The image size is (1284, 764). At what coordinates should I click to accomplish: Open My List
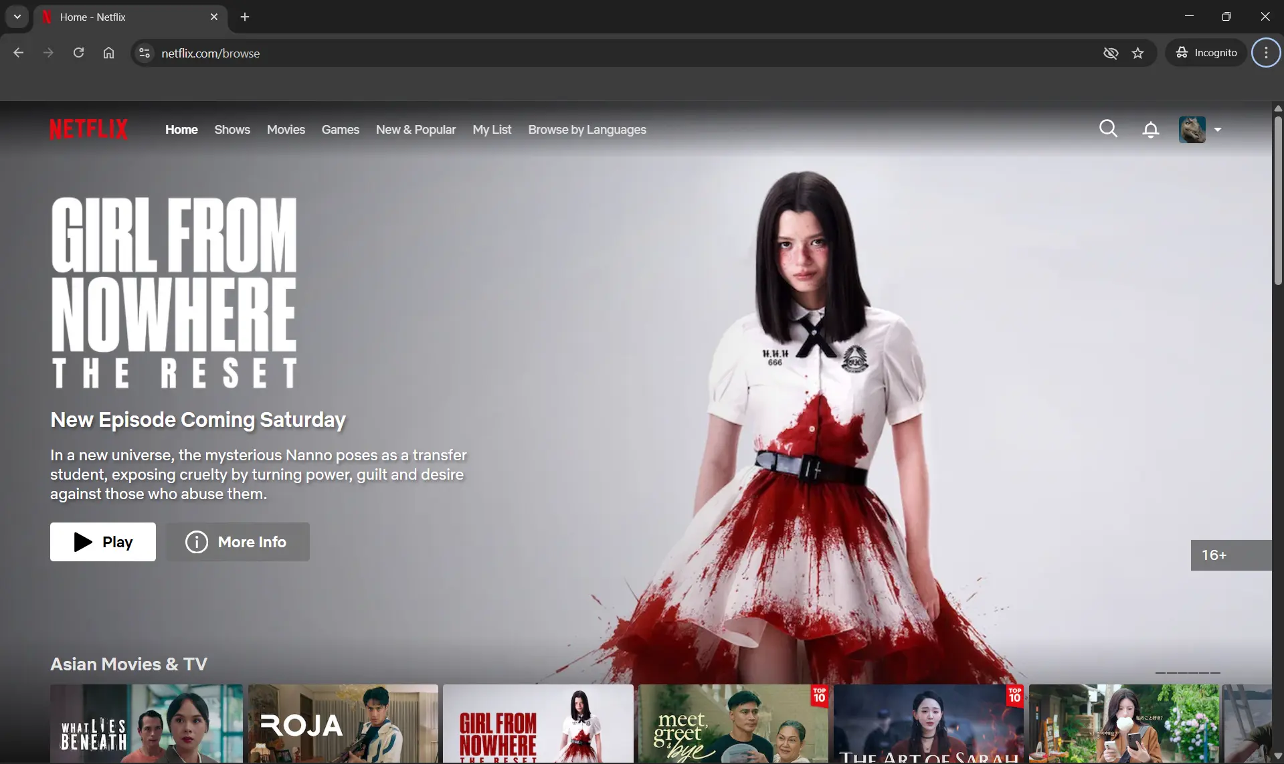pyautogui.click(x=492, y=130)
